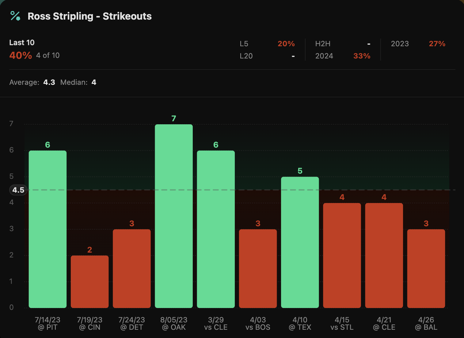Image resolution: width=464 pixels, height=338 pixels.
Task: Click the Ross Stripling - Strikeouts title
Action: [89, 16]
